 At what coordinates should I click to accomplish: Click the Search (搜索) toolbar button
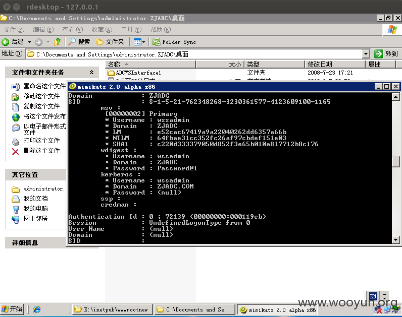pyautogui.click(x=79, y=42)
